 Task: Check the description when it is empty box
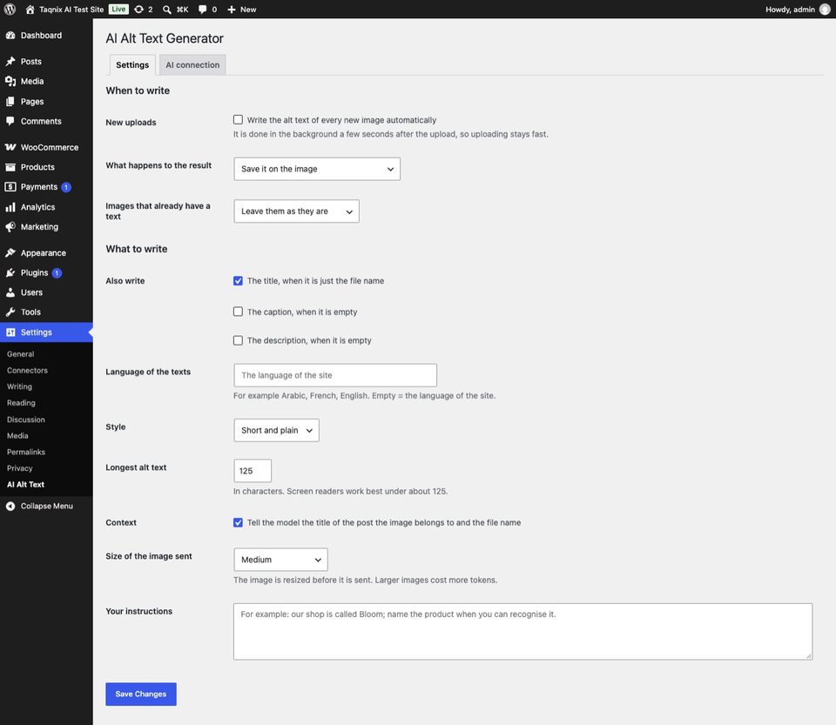pos(238,340)
